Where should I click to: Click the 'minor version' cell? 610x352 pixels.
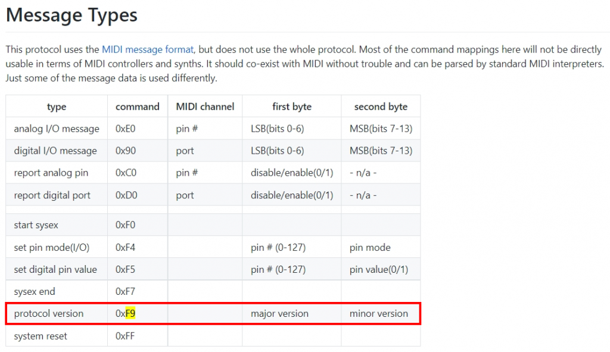tap(379, 313)
